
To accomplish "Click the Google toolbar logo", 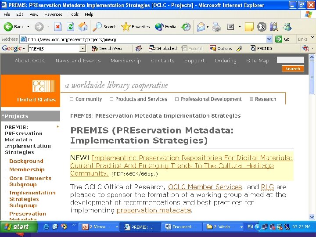I will coord(12,48).
